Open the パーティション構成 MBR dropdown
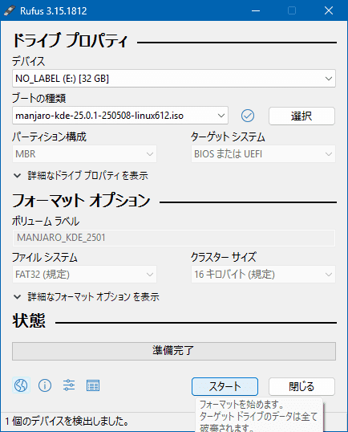The height and width of the screenshot is (432, 348). (84, 153)
